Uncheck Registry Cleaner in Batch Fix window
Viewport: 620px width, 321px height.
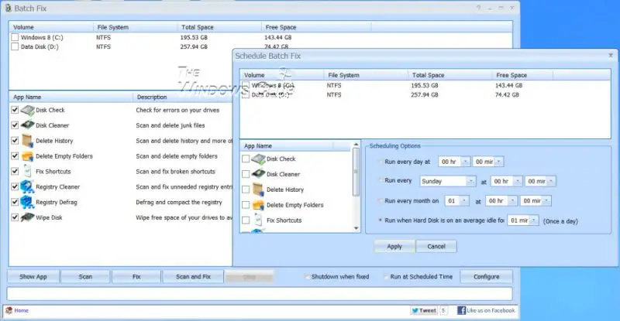[15, 186]
